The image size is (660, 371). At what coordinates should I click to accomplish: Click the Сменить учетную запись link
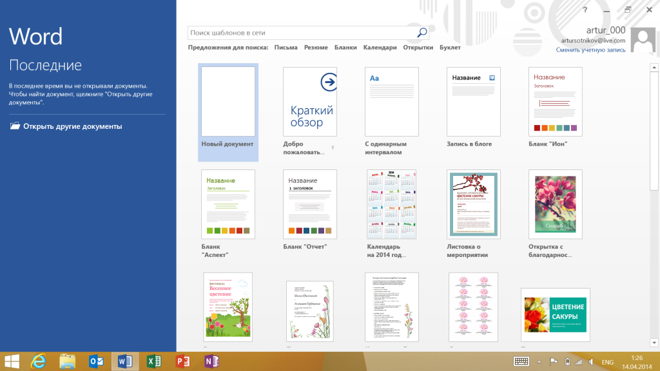click(591, 50)
